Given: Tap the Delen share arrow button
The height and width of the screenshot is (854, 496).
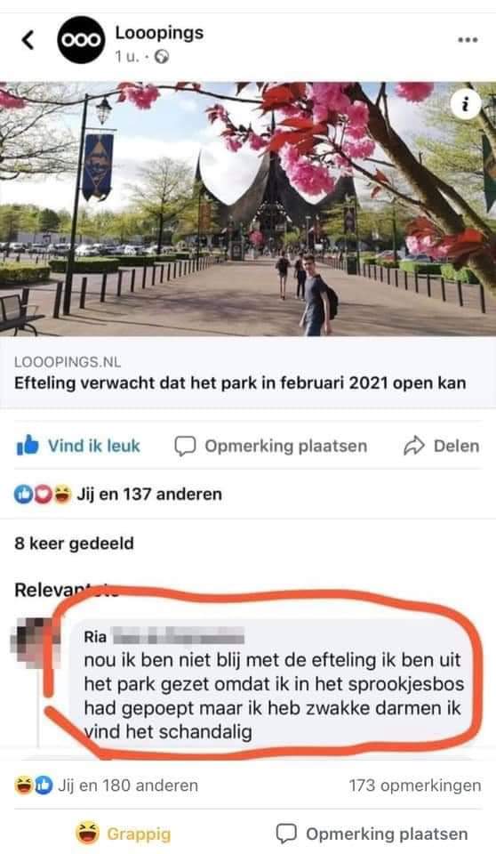Looking at the screenshot, I should (442, 446).
